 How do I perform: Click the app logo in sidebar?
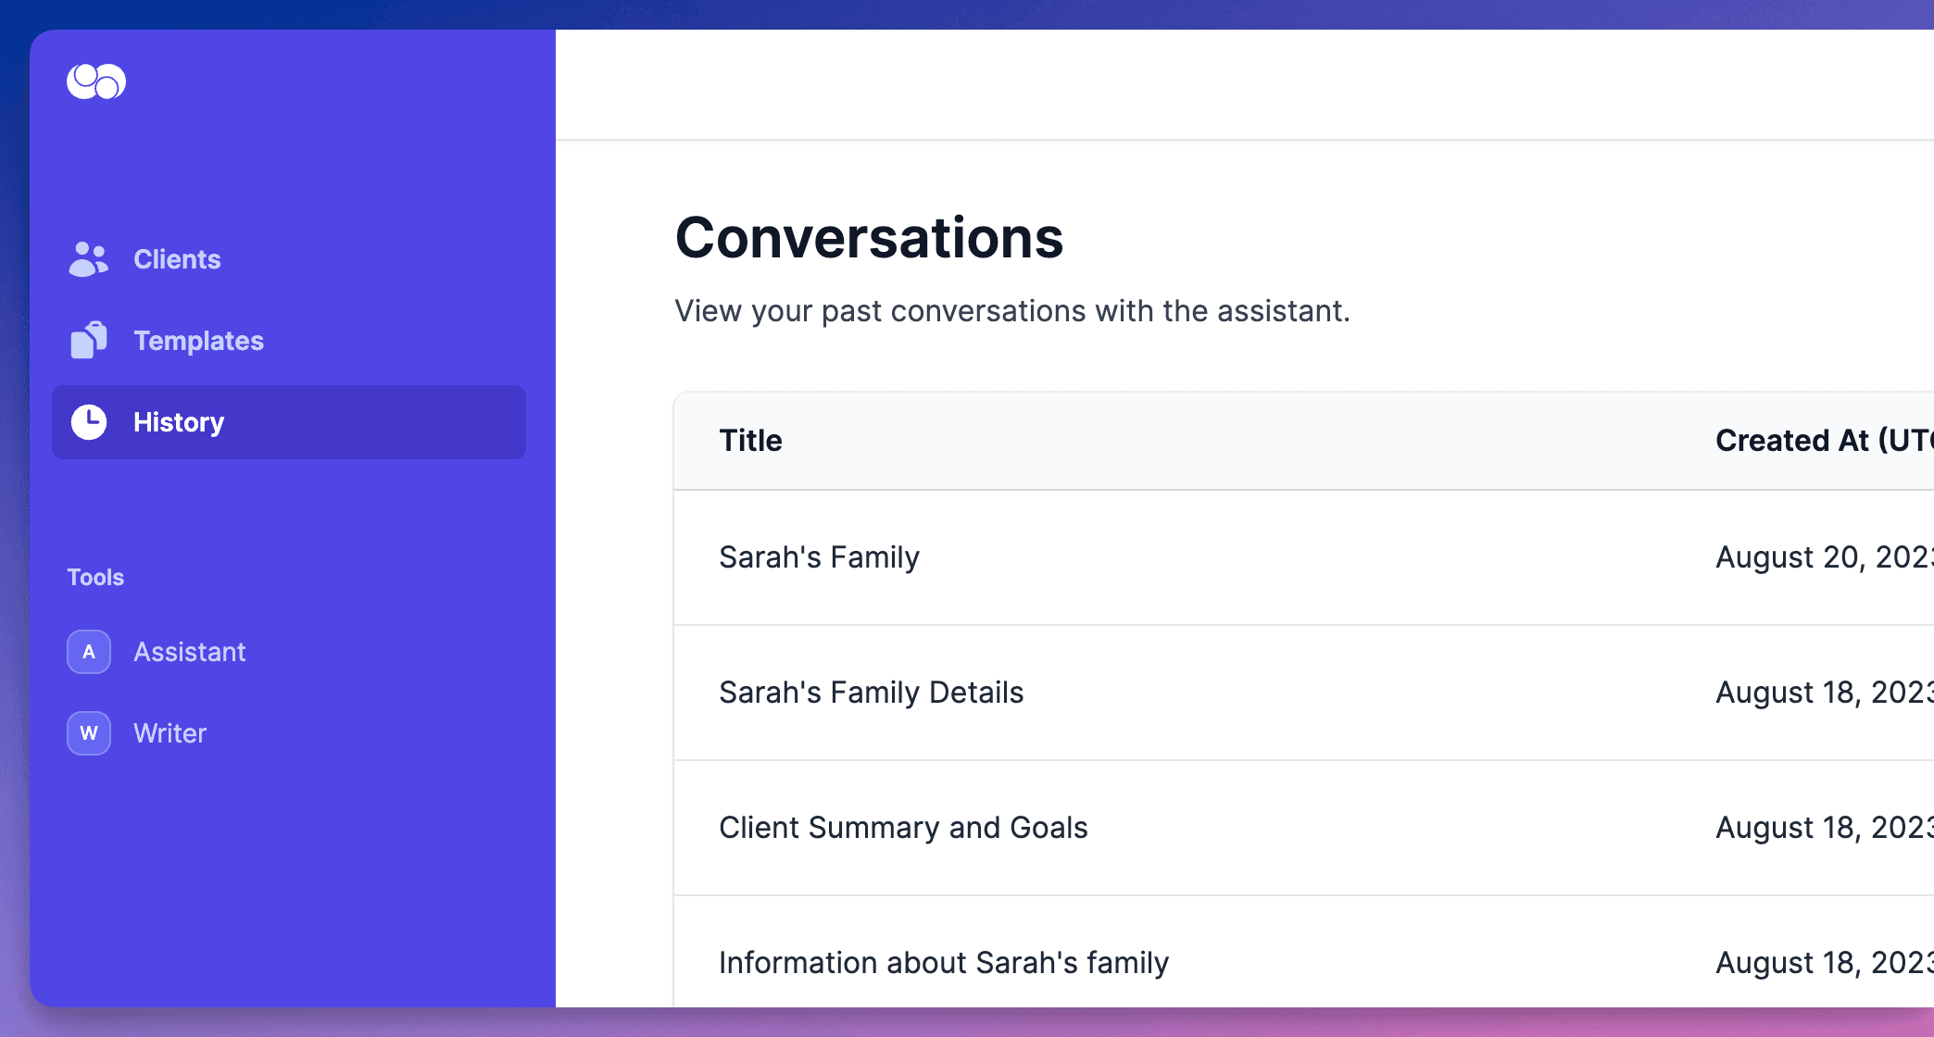point(96,81)
